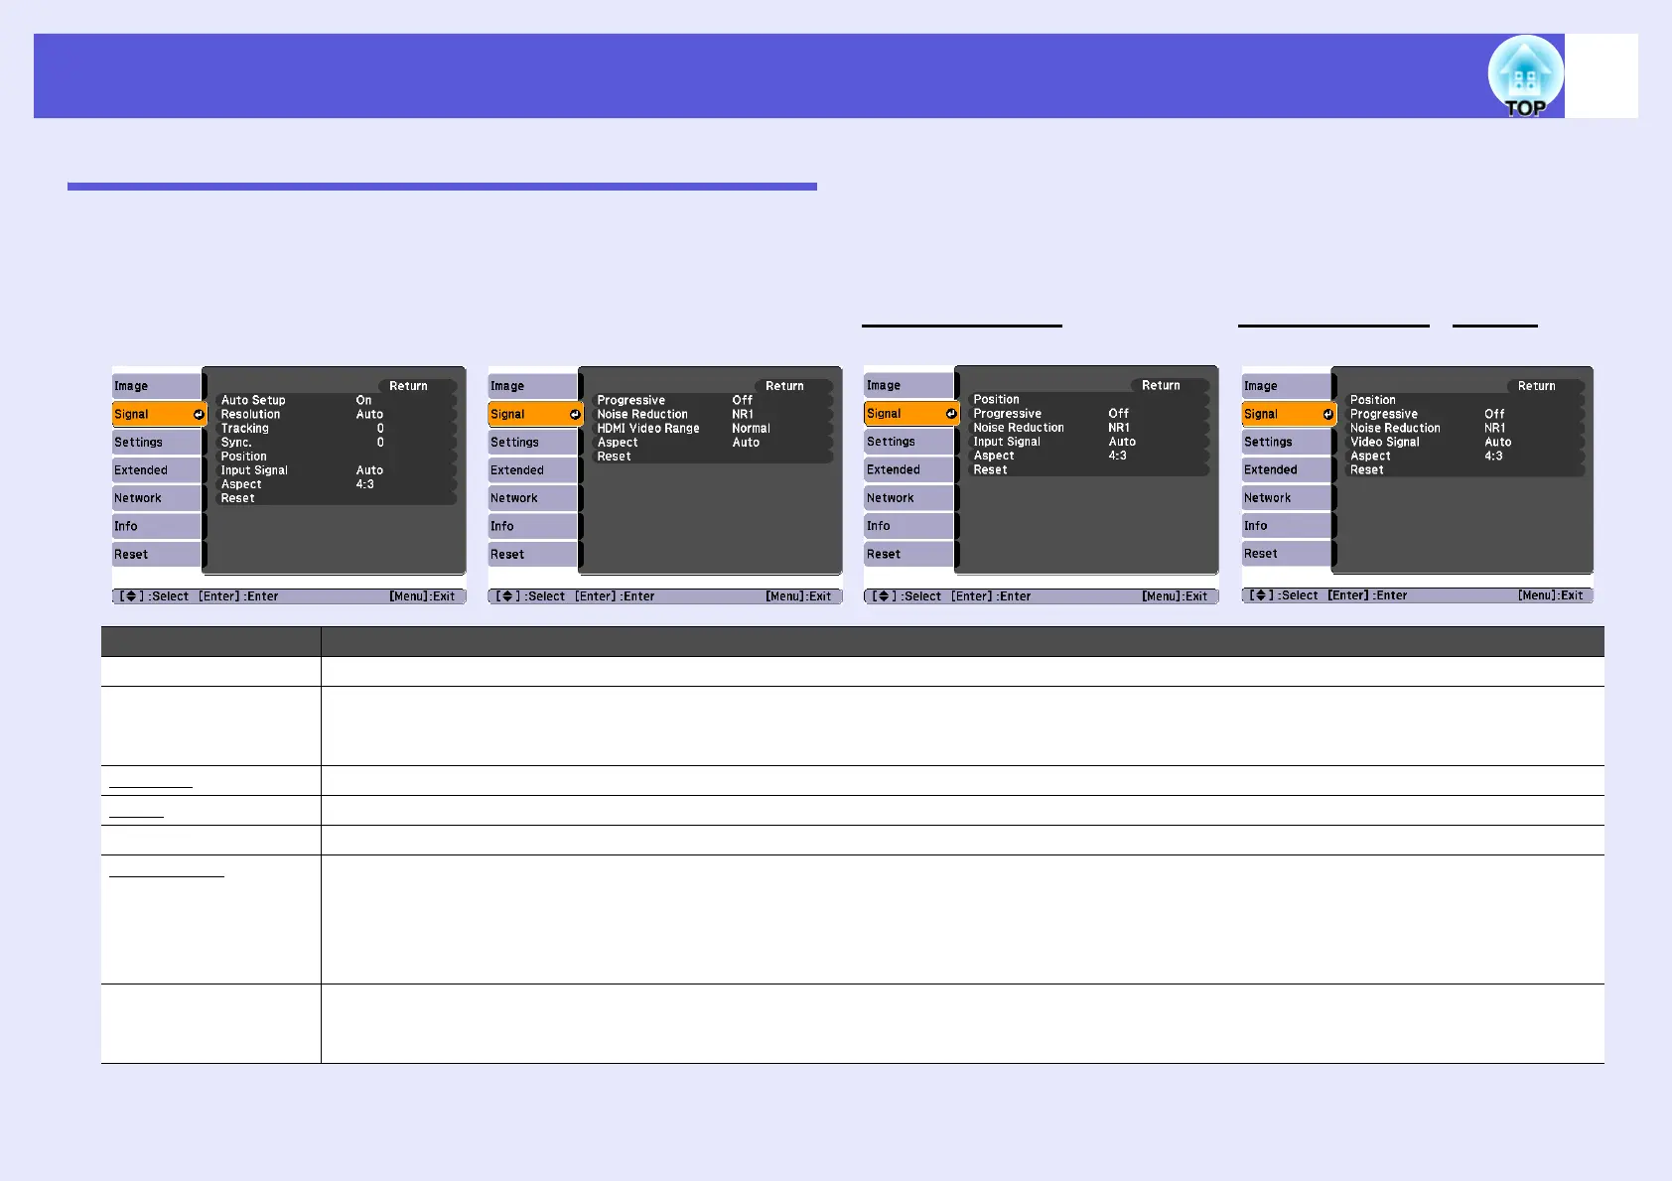Image resolution: width=1672 pixels, height=1181 pixels.
Task: Open Extended tab in third menu
Action: point(910,469)
